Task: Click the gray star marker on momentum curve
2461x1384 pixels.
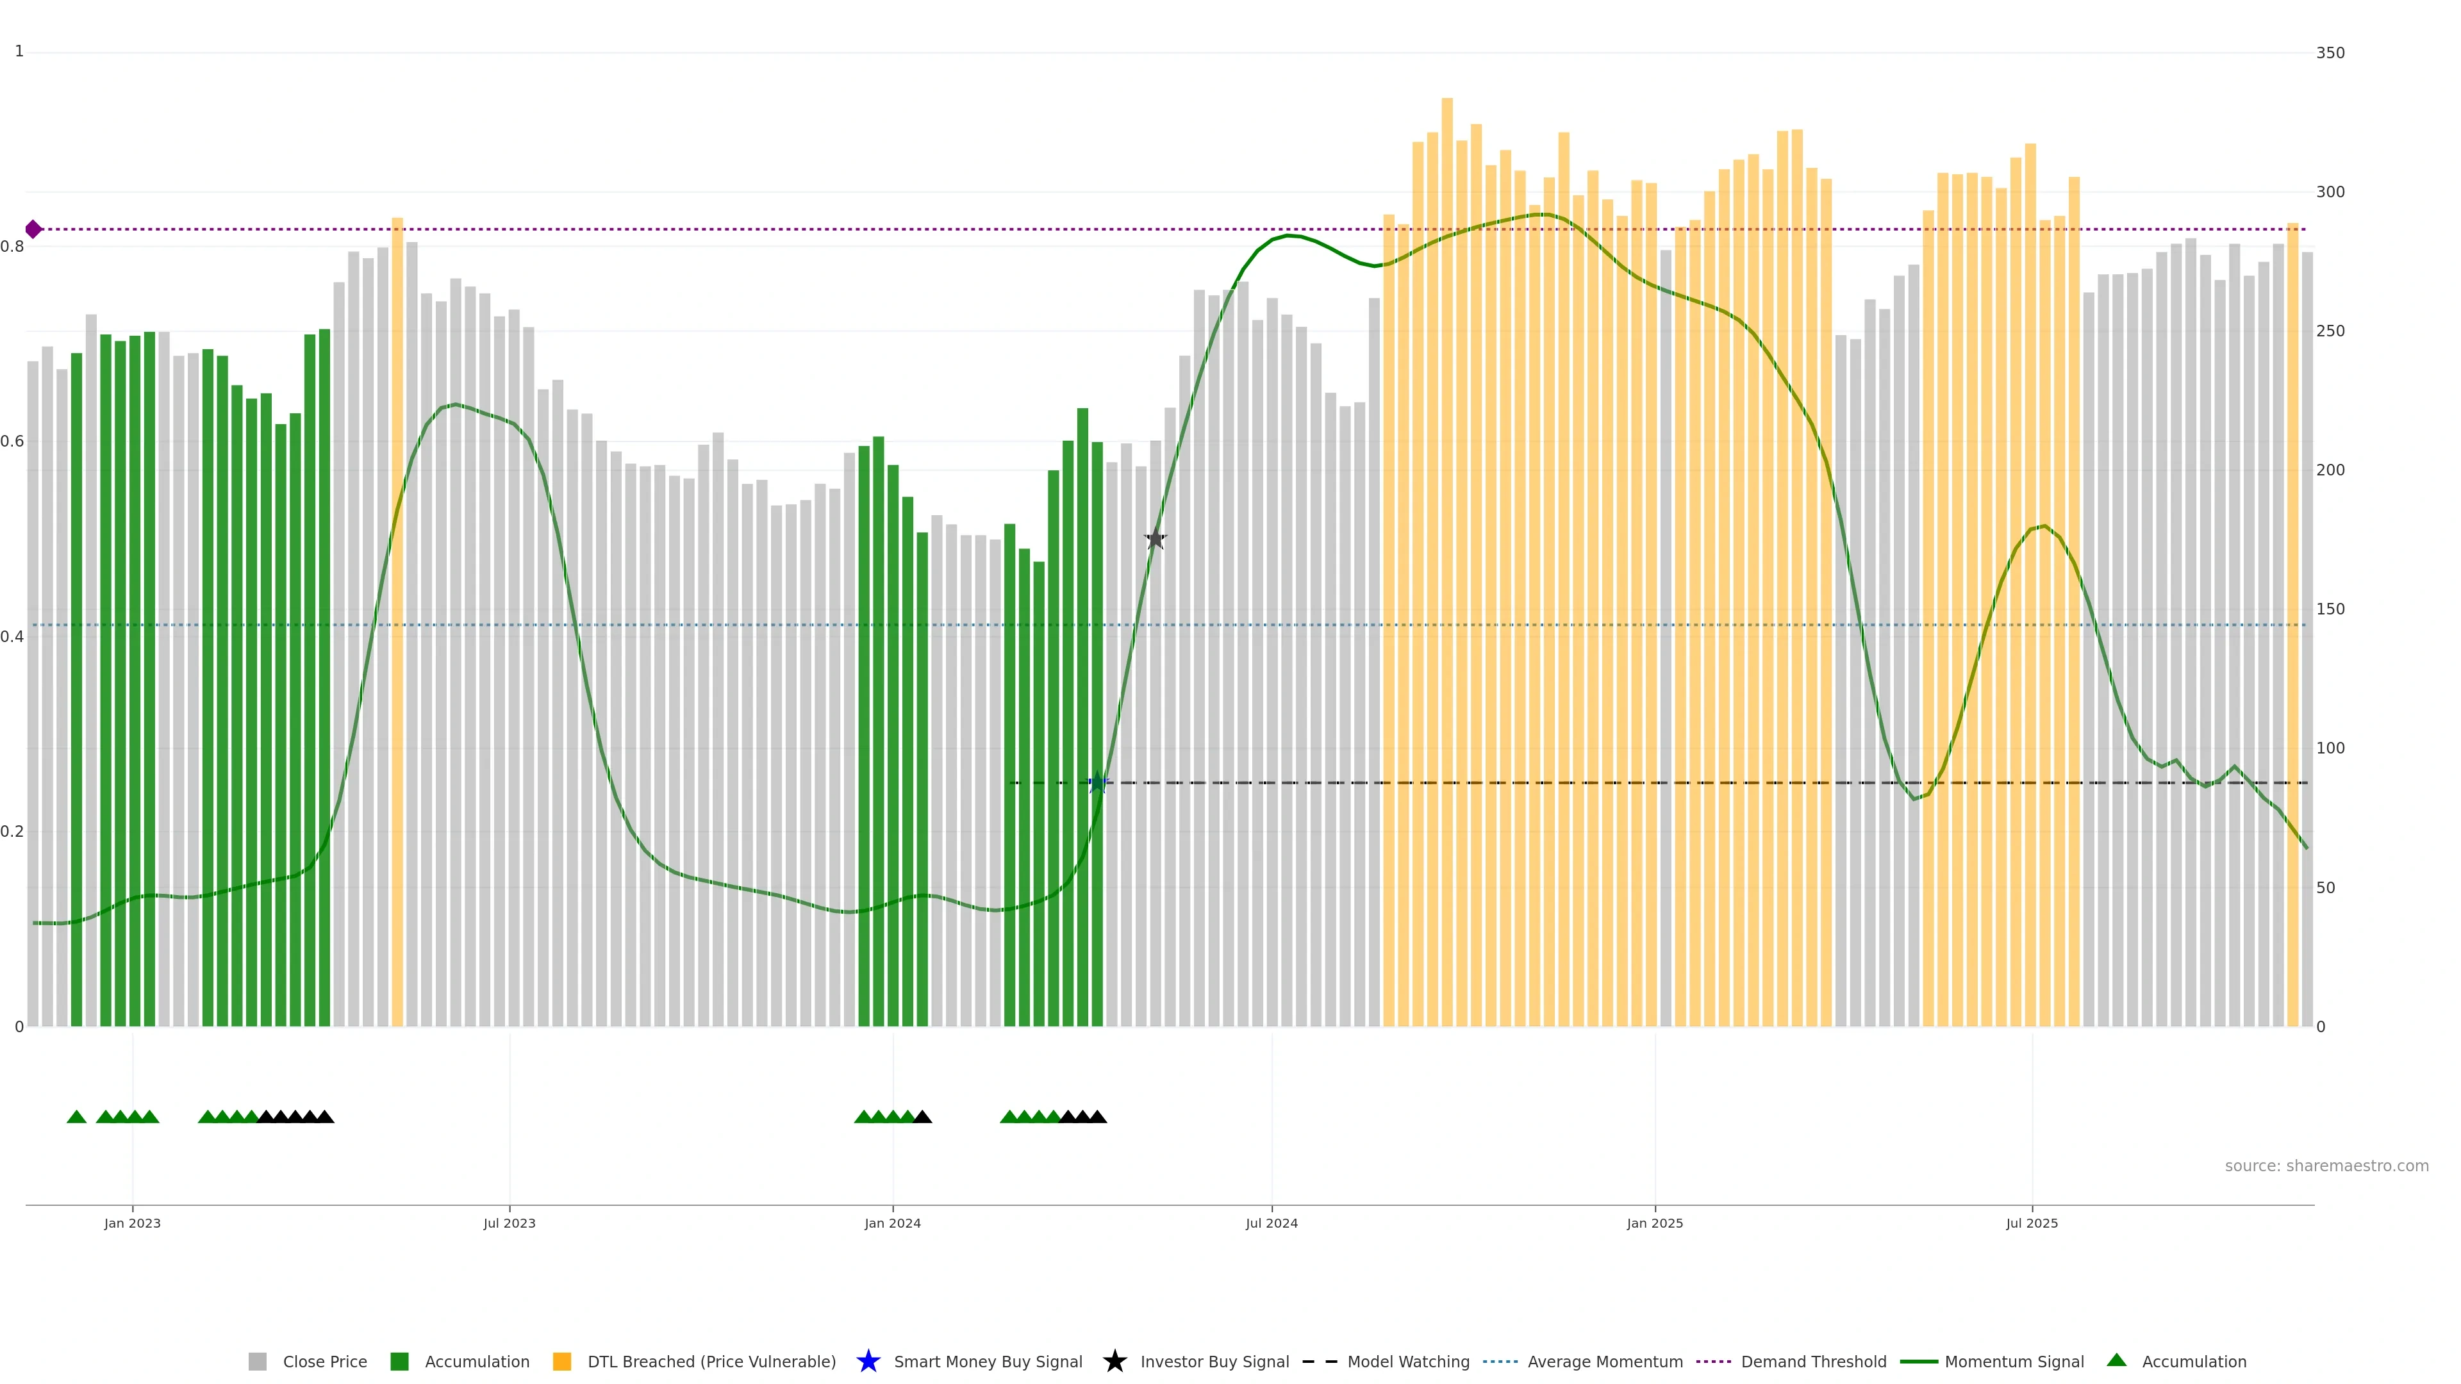Action: tap(1155, 539)
